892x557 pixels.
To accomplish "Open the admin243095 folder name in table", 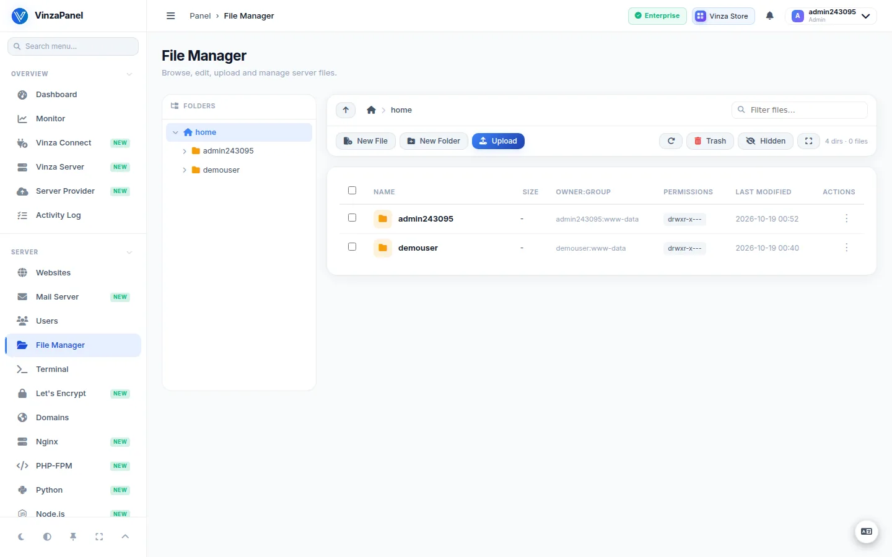I will (426, 219).
